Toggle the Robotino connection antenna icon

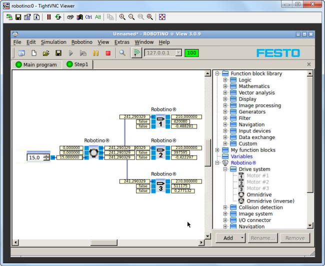click(x=136, y=53)
